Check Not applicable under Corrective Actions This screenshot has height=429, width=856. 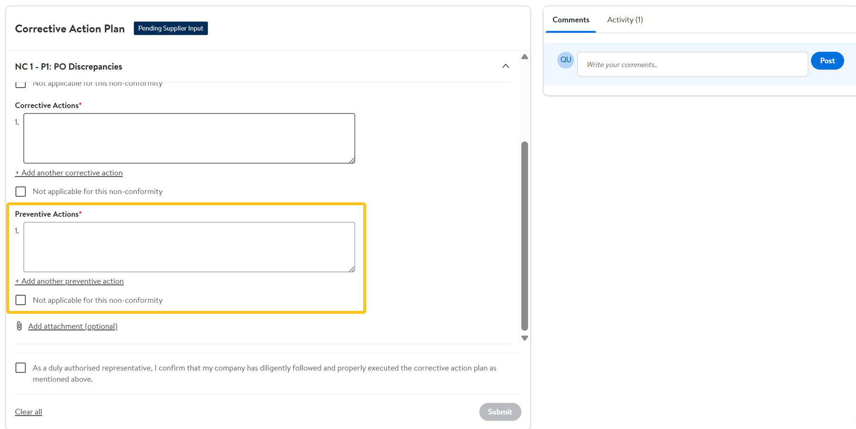(x=20, y=191)
